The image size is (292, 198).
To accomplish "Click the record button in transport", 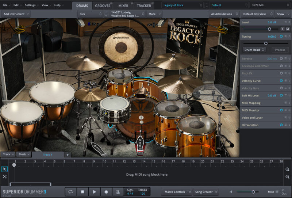I will [x=106, y=192].
